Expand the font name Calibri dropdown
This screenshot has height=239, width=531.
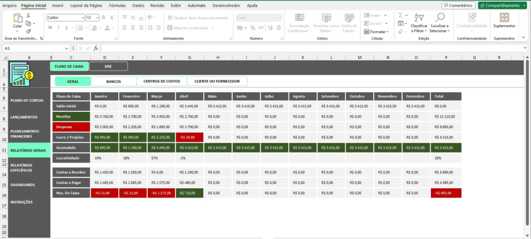tap(82, 17)
